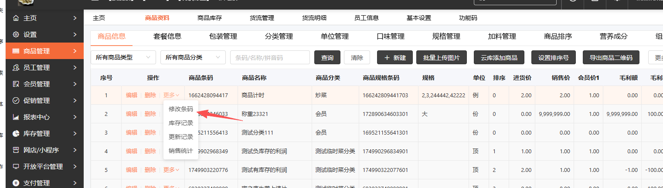The width and height of the screenshot is (663, 188).
Task: Expand 更多 dropdown in row 5
Action: [171, 170]
